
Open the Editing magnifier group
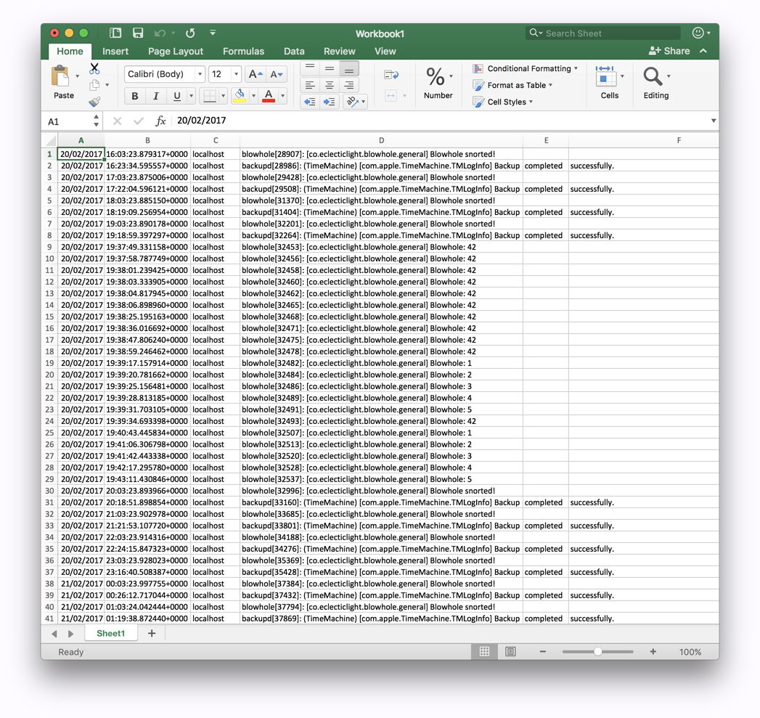[x=653, y=77]
